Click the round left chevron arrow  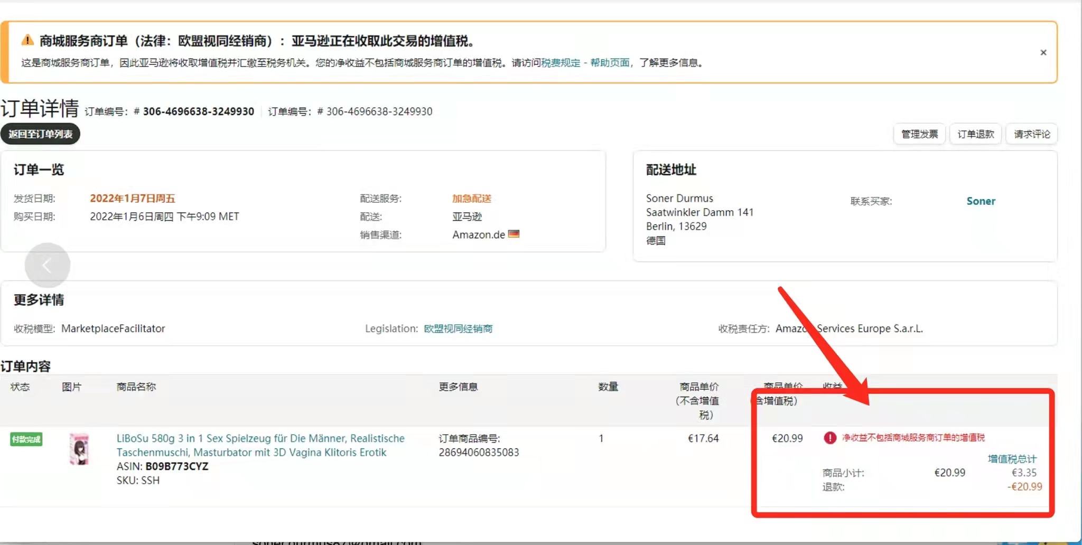pyautogui.click(x=47, y=266)
